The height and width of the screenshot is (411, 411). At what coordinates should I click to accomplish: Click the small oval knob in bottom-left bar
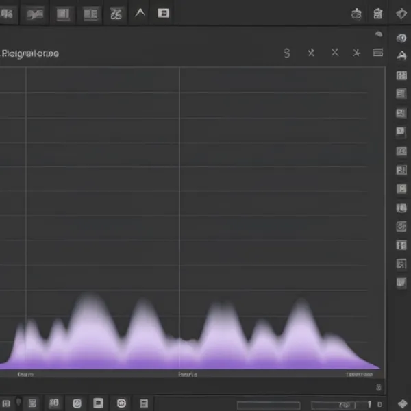coord(18,403)
